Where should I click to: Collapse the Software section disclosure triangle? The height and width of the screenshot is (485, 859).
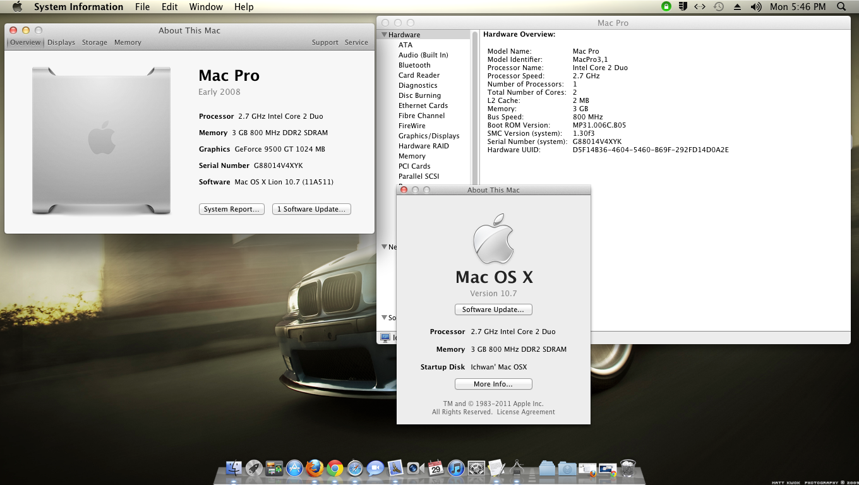[x=384, y=318]
